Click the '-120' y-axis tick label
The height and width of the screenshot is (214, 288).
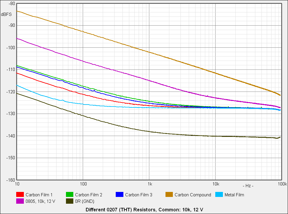[11, 92]
